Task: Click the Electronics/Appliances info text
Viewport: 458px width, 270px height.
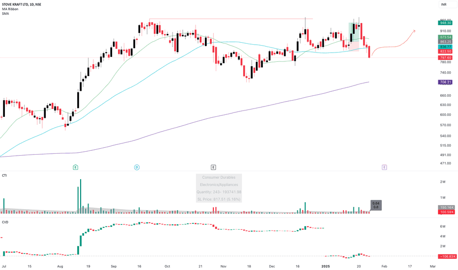Action: tap(219, 185)
